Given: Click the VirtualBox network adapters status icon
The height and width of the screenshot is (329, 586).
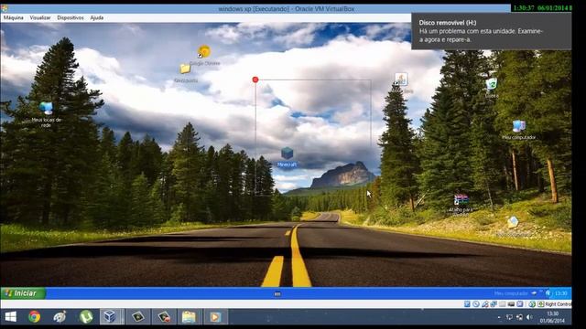Looking at the screenshot, I should (x=494, y=304).
